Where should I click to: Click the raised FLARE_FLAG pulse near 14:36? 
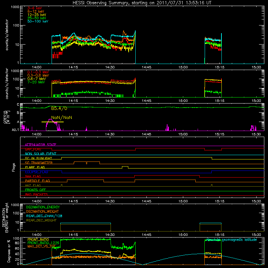point(125,166)
